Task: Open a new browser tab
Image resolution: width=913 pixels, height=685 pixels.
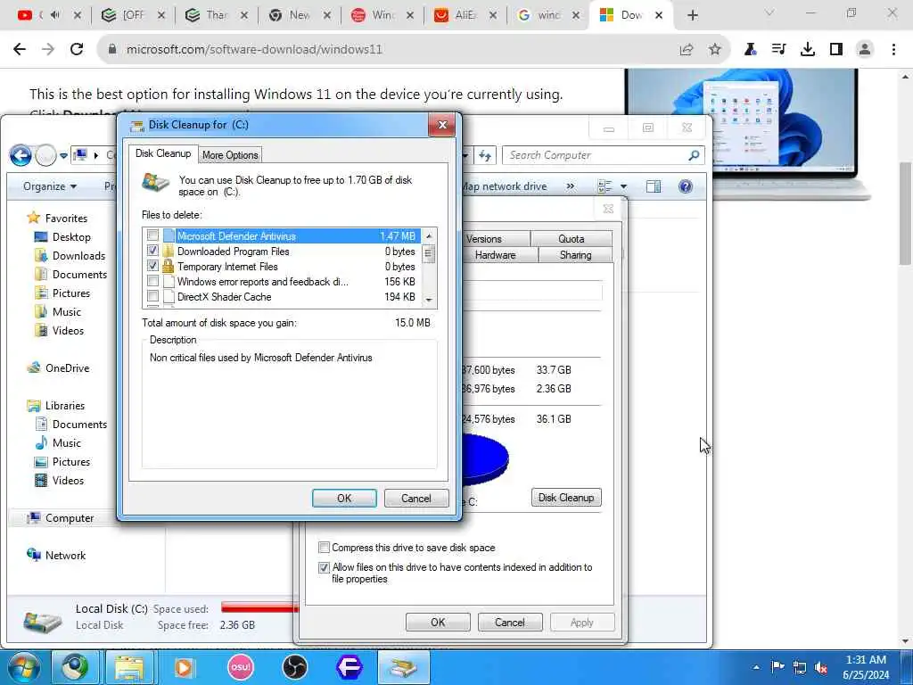Action: point(692,16)
